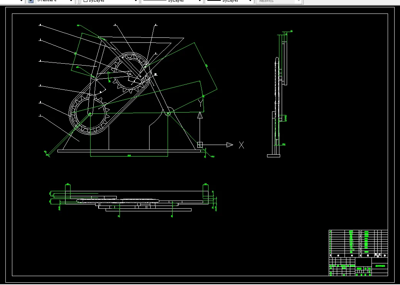Image resolution: width=400 pixels, height=285 pixels.
Task: Select the right pivot circle on support
Action: 168,114
